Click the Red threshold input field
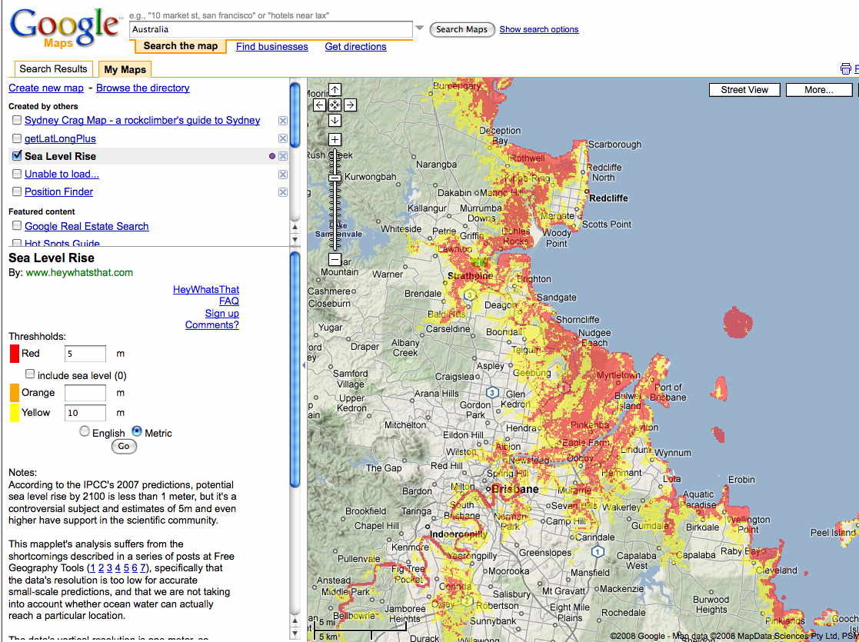The image size is (859, 642). (x=85, y=354)
